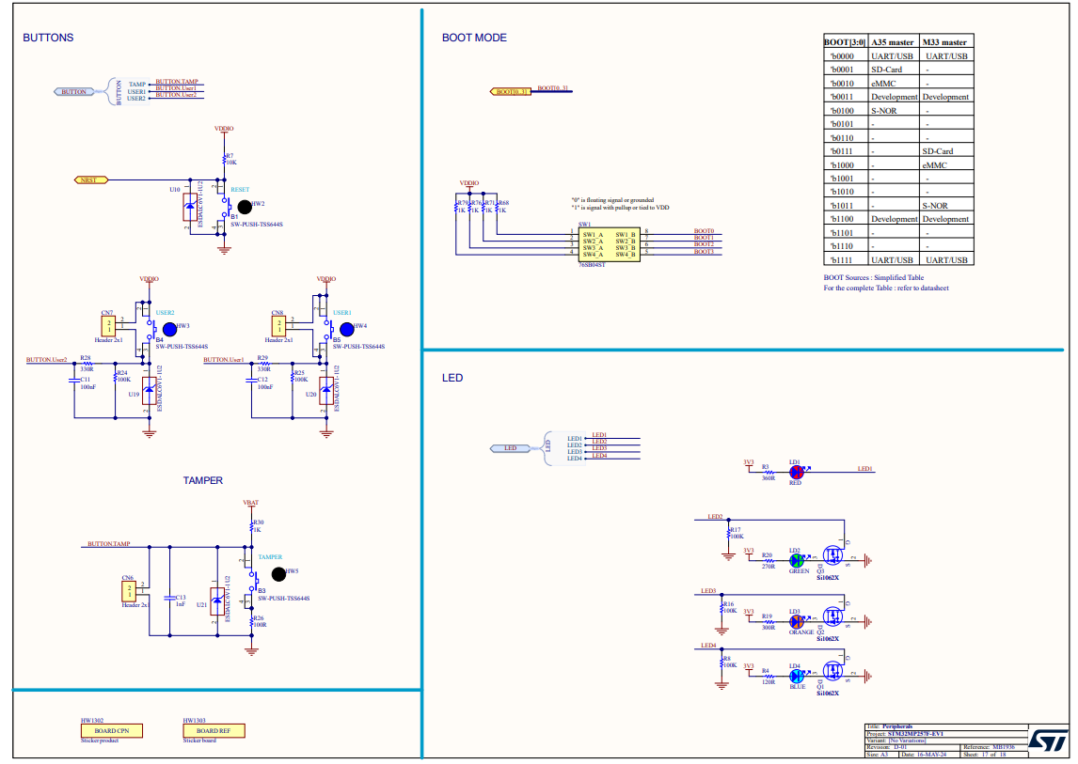Select the CN8 header connector

coord(278,326)
